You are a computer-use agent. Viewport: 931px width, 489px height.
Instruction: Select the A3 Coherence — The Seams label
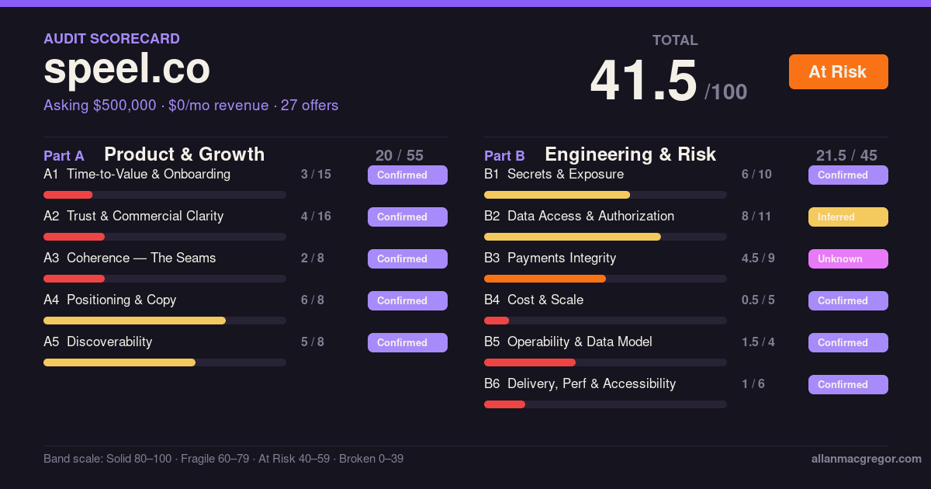tap(130, 258)
